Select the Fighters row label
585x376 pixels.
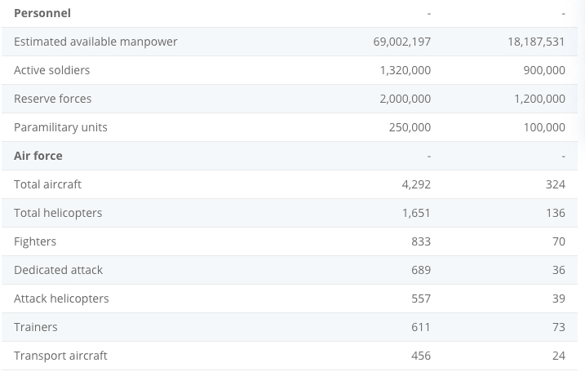(35, 241)
